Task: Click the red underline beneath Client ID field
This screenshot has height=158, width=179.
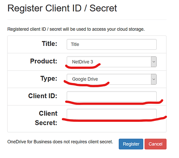Action: (114, 102)
